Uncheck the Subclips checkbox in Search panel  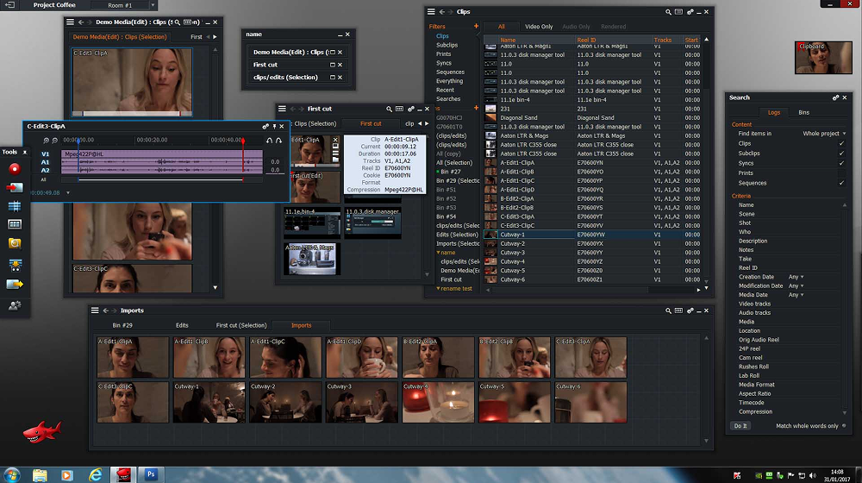[x=841, y=153]
